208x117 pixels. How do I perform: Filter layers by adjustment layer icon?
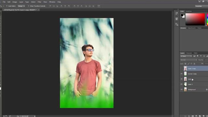point(198,56)
